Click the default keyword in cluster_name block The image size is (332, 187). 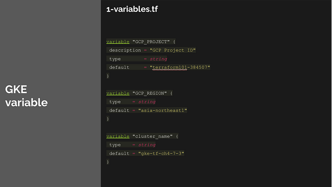[119, 153]
